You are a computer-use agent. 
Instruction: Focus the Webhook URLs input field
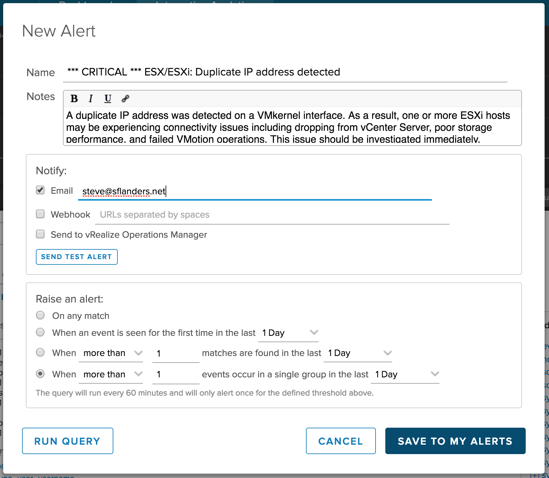272,215
